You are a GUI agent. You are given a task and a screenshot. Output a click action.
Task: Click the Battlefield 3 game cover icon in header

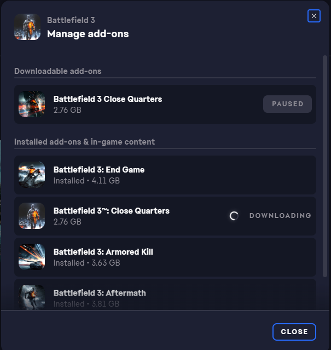[x=27, y=27]
